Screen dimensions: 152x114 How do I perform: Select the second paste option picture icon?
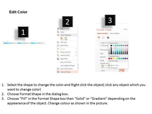66,39
